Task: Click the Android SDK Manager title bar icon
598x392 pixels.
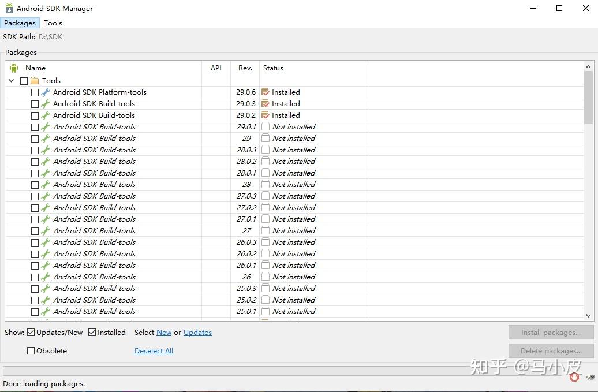Action: click(x=9, y=8)
